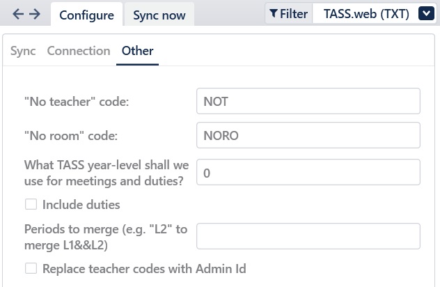The image size is (440, 287).
Task: Click the "No teacher" code field
Action: (x=308, y=101)
